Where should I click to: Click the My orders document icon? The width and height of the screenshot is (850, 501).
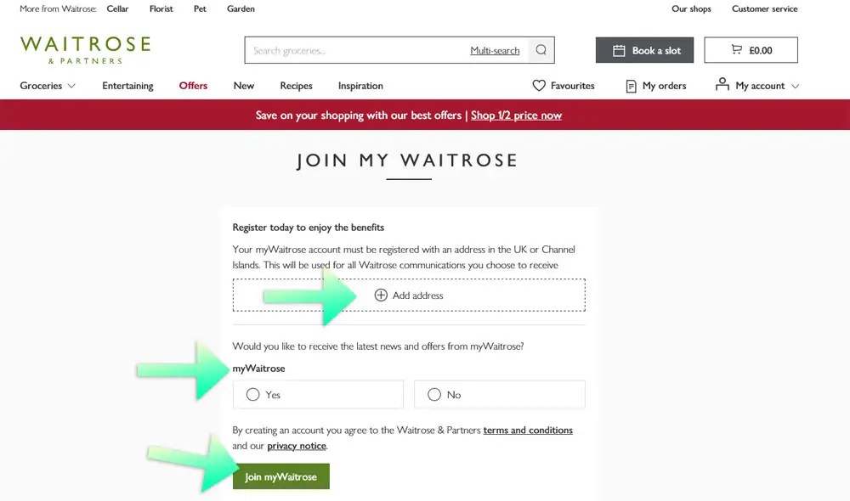pos(630,86)
